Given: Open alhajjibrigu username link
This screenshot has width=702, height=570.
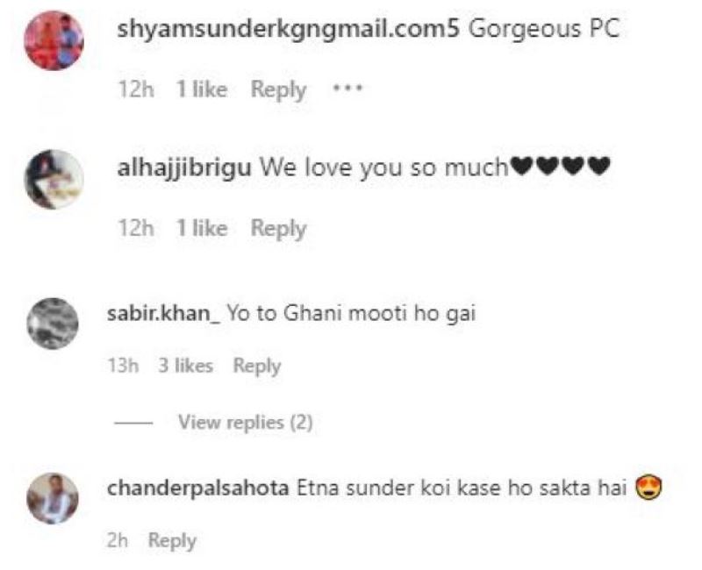Looking at the screenshot, I should pos(184,168).
